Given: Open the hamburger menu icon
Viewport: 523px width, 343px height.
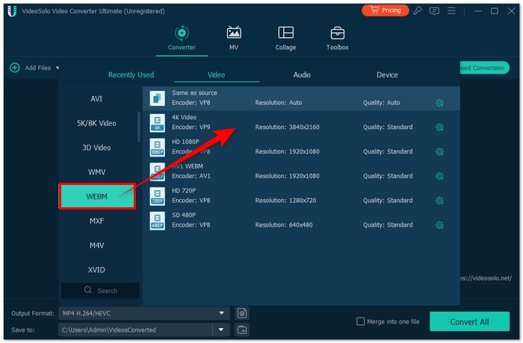Looking at the screenshot, I should 451,11.
